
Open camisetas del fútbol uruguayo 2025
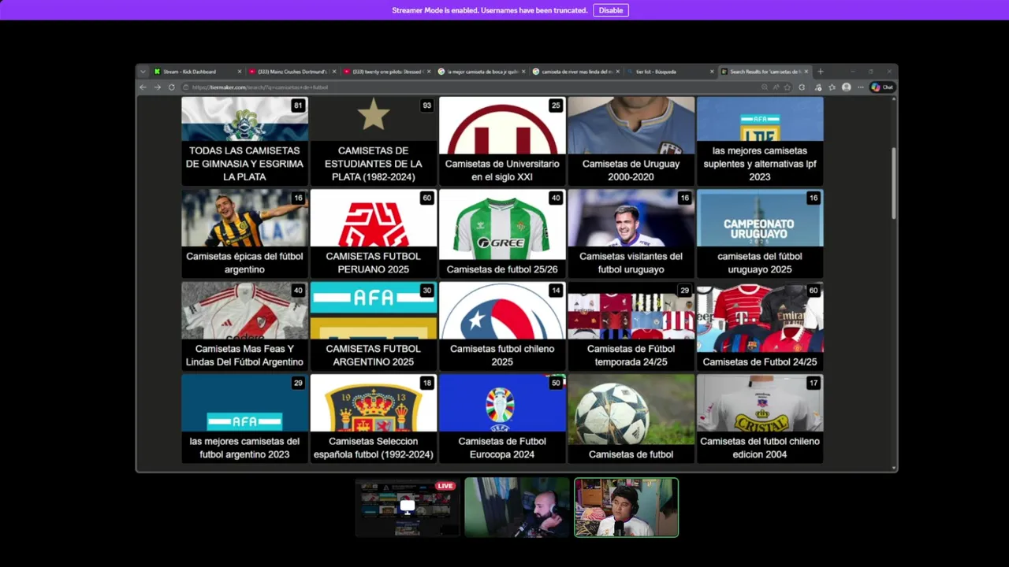760,233
